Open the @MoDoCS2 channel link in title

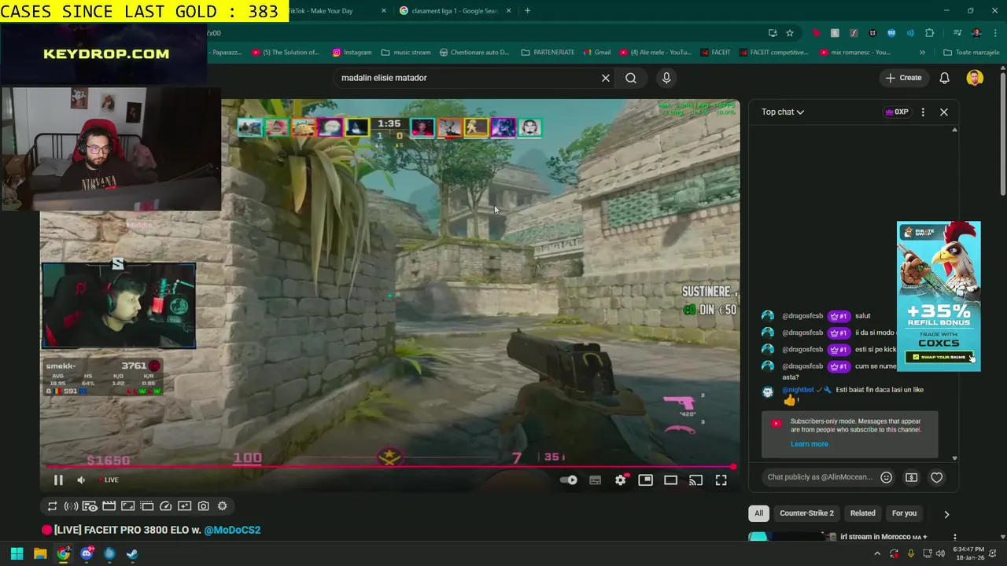pyautogui.click(x=232, y=530)
